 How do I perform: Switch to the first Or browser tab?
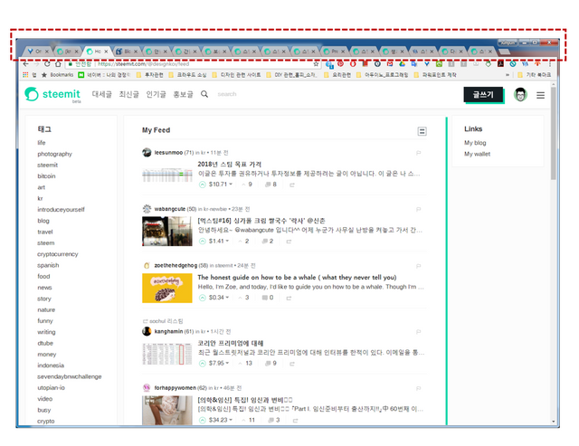coord(38,52)
